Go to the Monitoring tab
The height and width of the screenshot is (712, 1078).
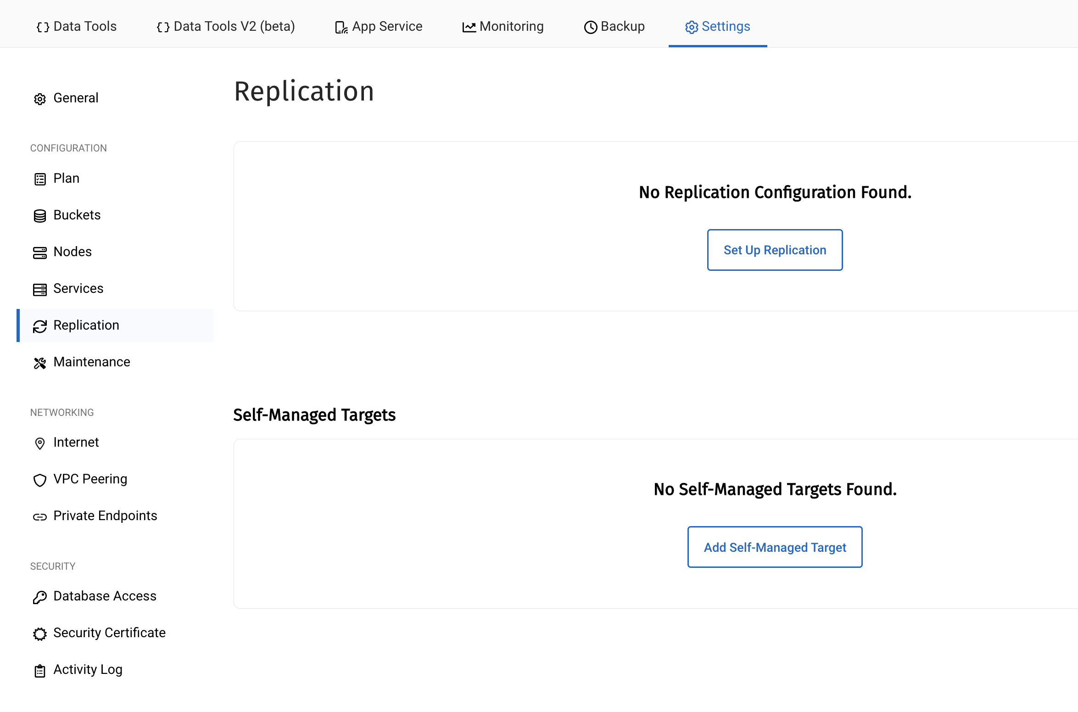tap(503, 26)
